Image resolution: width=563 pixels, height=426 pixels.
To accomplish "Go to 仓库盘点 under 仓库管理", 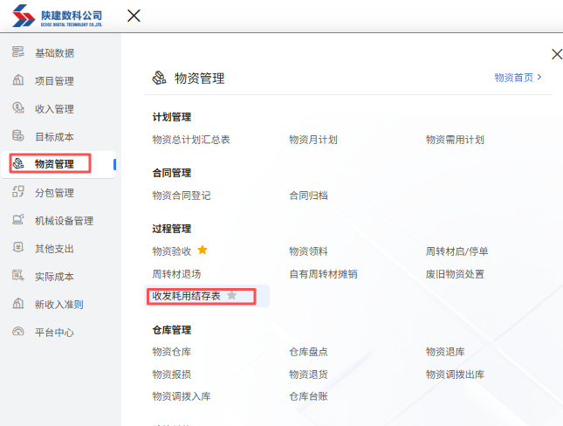I will point(308,351).
